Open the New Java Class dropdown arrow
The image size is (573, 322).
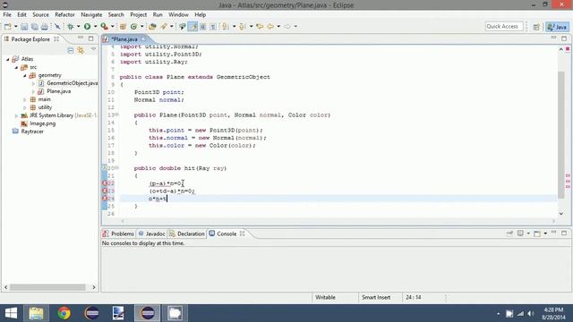141,27
